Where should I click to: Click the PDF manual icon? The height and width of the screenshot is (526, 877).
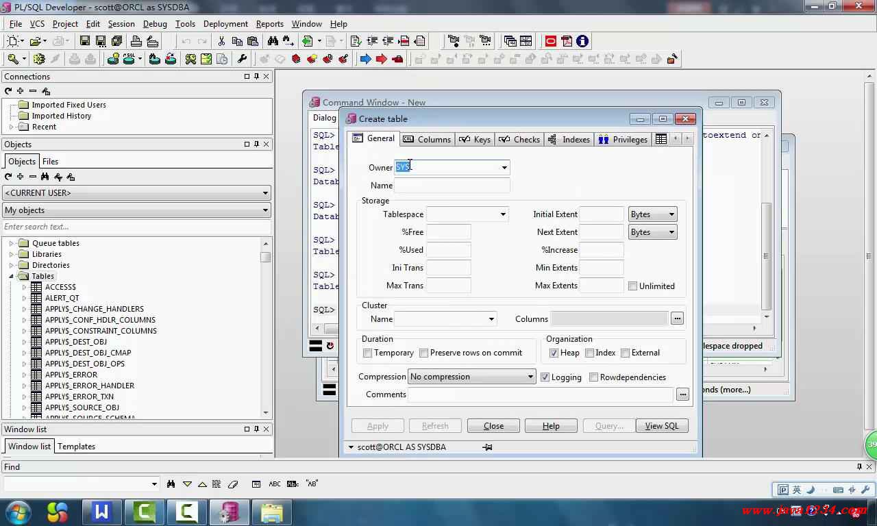567,41
